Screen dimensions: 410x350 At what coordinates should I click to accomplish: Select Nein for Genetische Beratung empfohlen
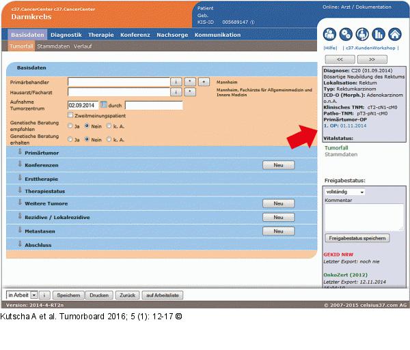(x=87, y=126)
